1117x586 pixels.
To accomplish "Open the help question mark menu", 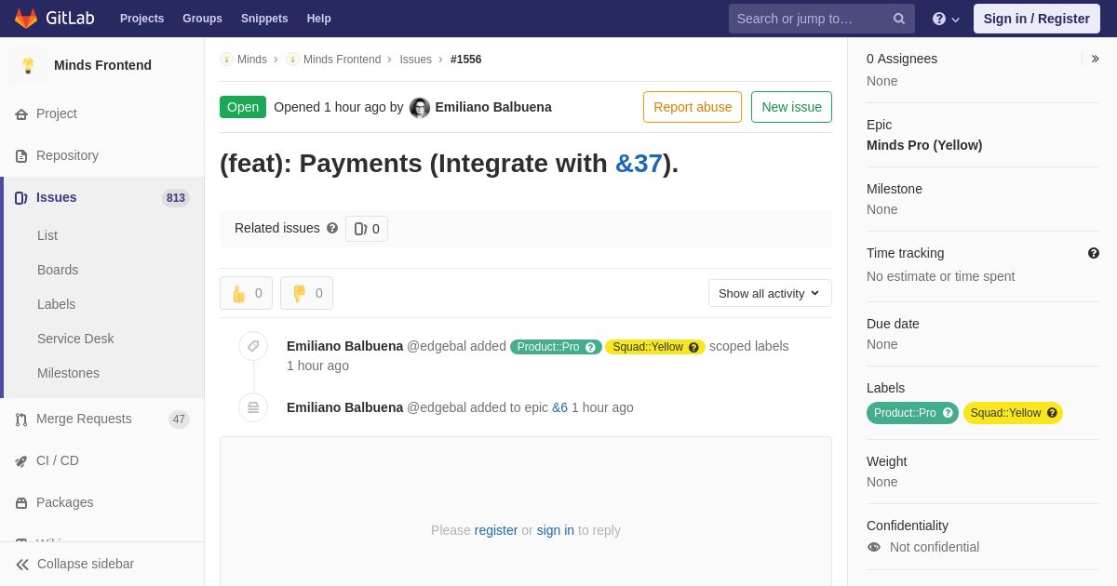I will point(946,19).
